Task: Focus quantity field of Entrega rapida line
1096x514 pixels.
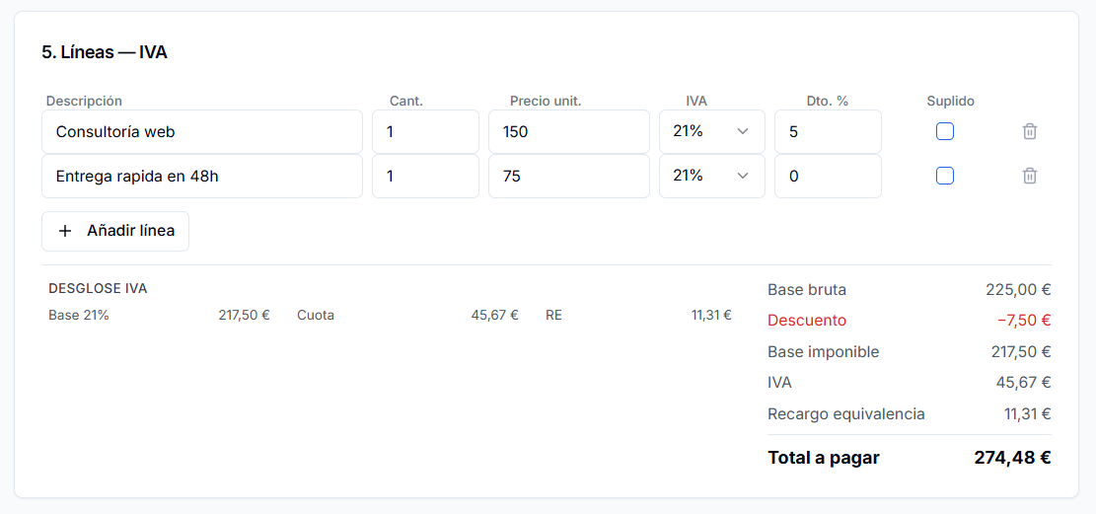Action: pyautogui.click(x=425, y=176)
